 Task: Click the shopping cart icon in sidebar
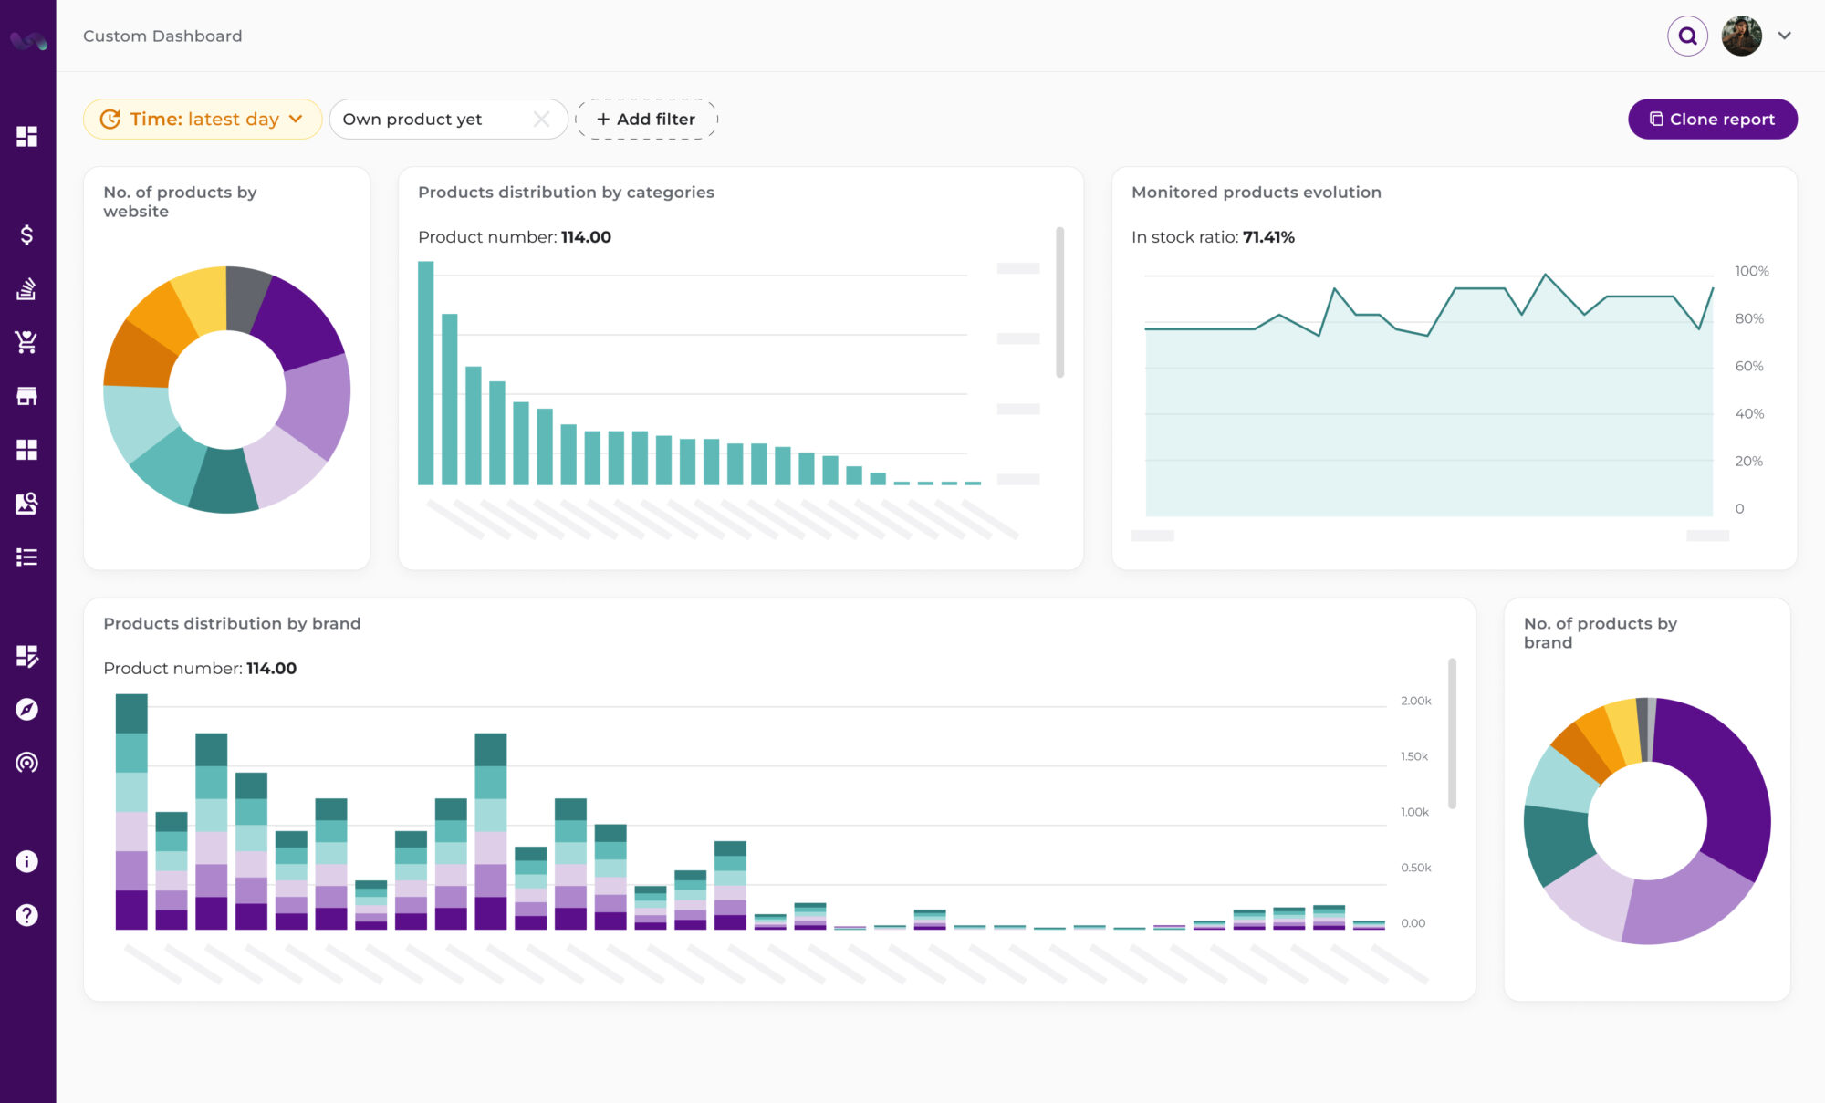pyautogui.click(x=27, y=341)
